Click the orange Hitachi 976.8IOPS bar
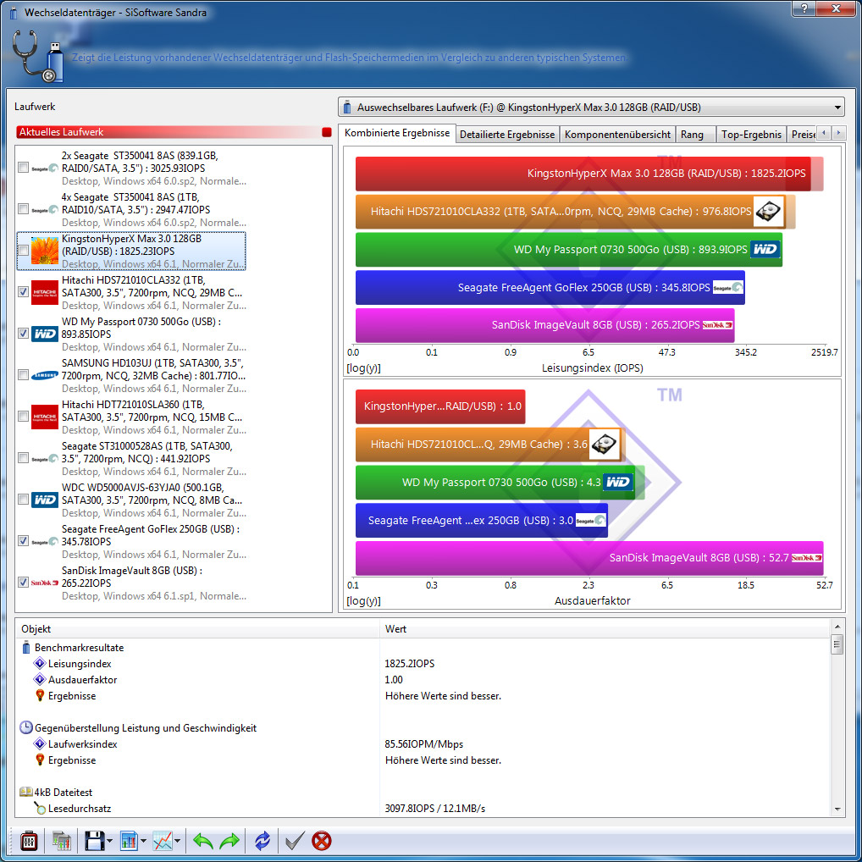The width and height of the screenshot is (862, 862). tap(572, 212)
